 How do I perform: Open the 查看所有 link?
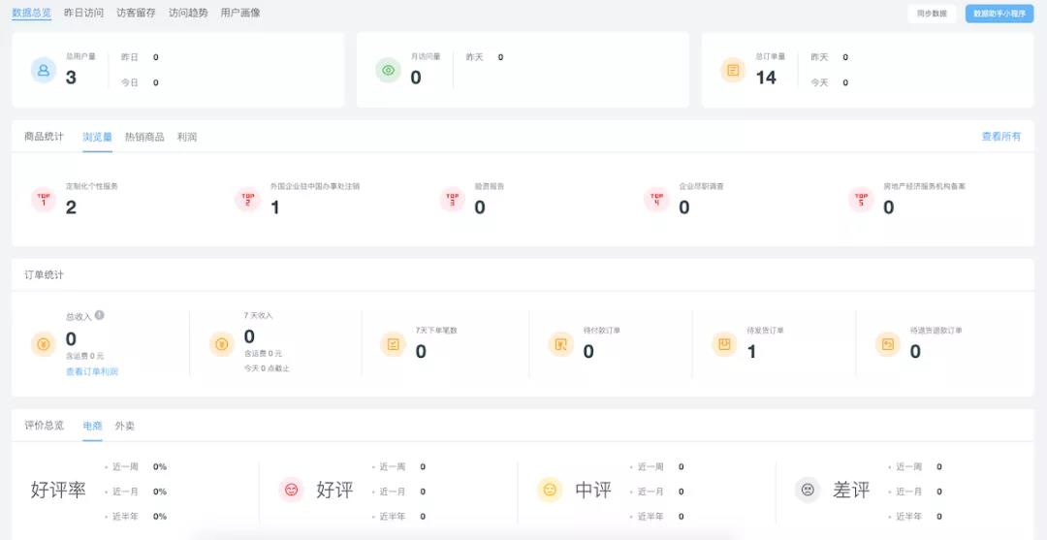1000,137
